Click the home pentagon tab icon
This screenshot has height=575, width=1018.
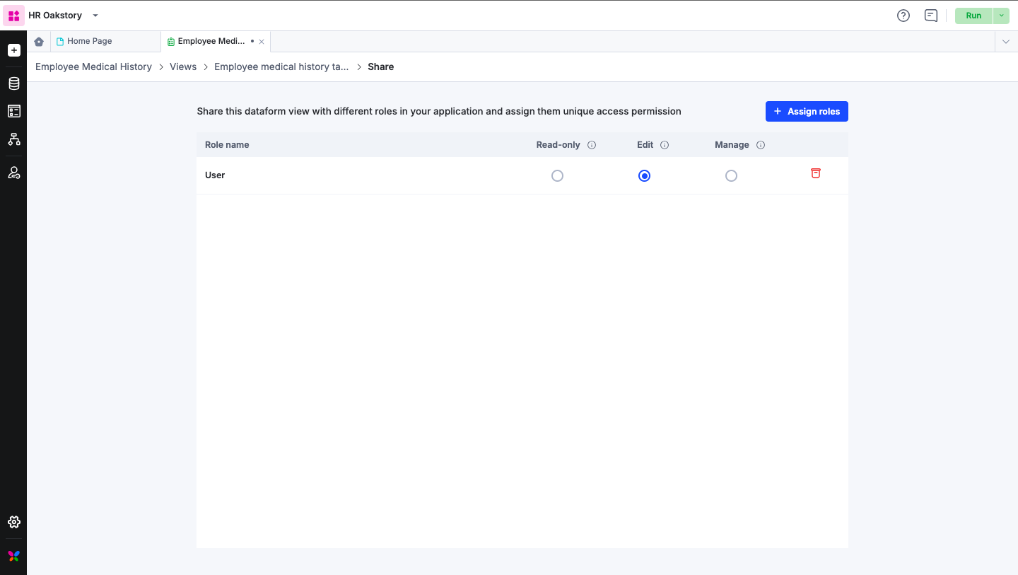[39, 42]
